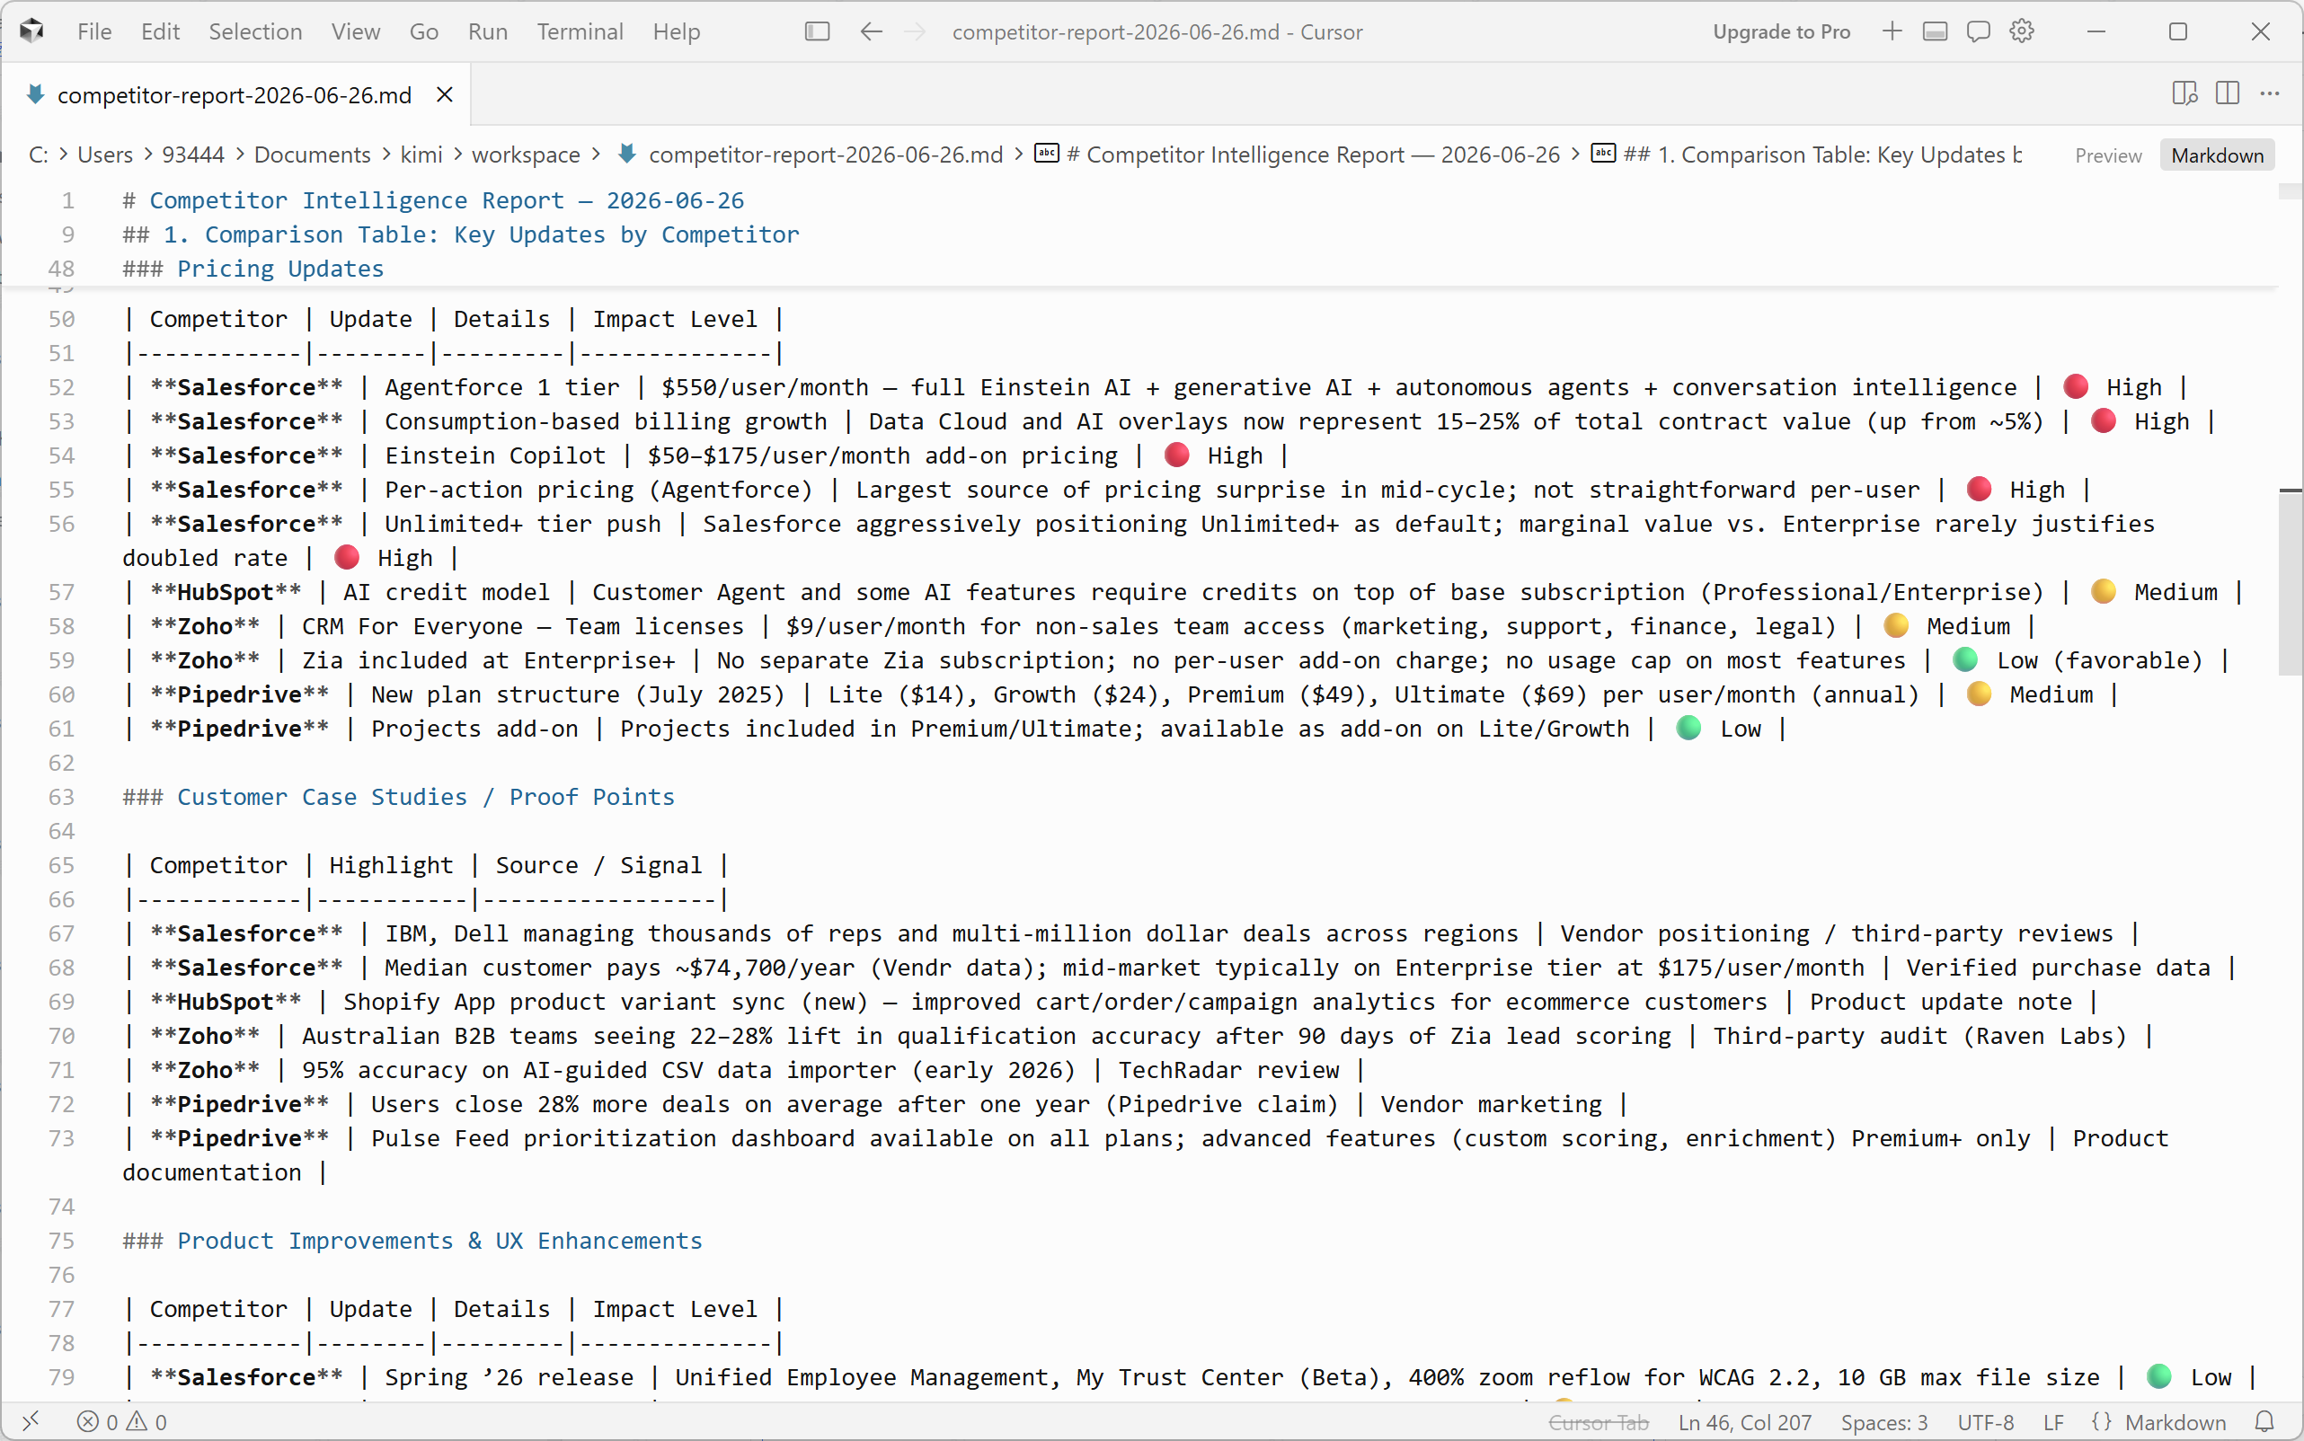The width and height of the screenshot is (2304, 1441).
Task: Expand the kimi breadcrumb segment
Action: pos(421,155)
